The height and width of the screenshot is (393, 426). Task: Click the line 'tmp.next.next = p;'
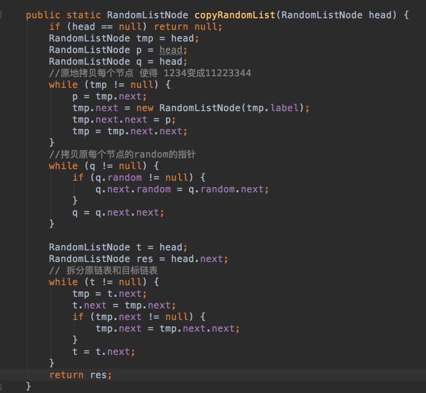[x=124, y=120]
